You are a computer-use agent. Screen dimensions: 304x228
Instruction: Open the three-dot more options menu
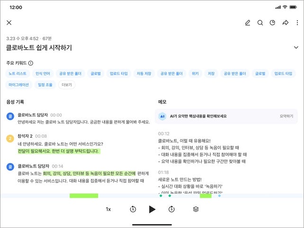[297, 23]
